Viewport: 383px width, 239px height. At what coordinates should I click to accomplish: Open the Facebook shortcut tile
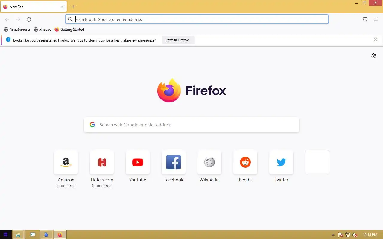click(x=174, y=162)
